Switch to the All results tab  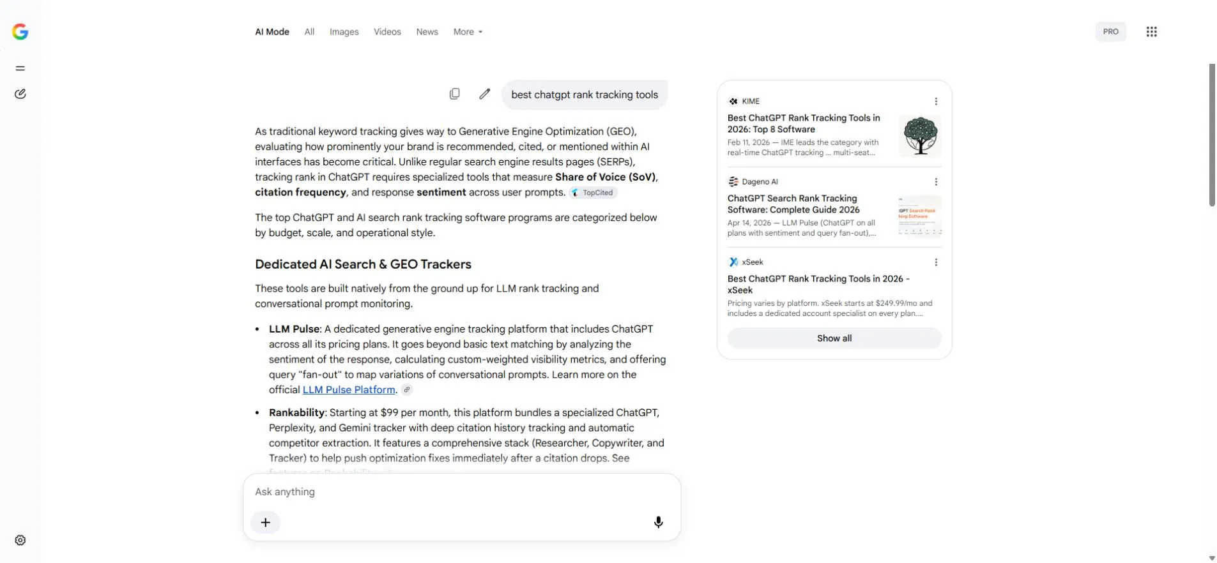(310, 32)
